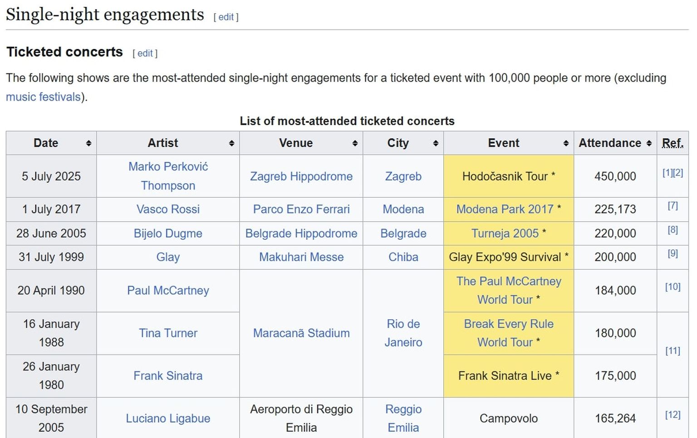
Task: Open Break Every Rule World Tour link
Action: tap(508, 333)
